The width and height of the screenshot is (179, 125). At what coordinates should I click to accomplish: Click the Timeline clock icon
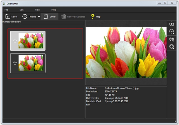[25, 17]
